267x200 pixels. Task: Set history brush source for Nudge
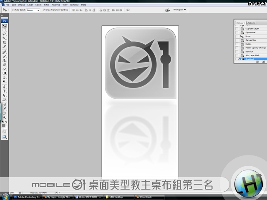(237, 44)
